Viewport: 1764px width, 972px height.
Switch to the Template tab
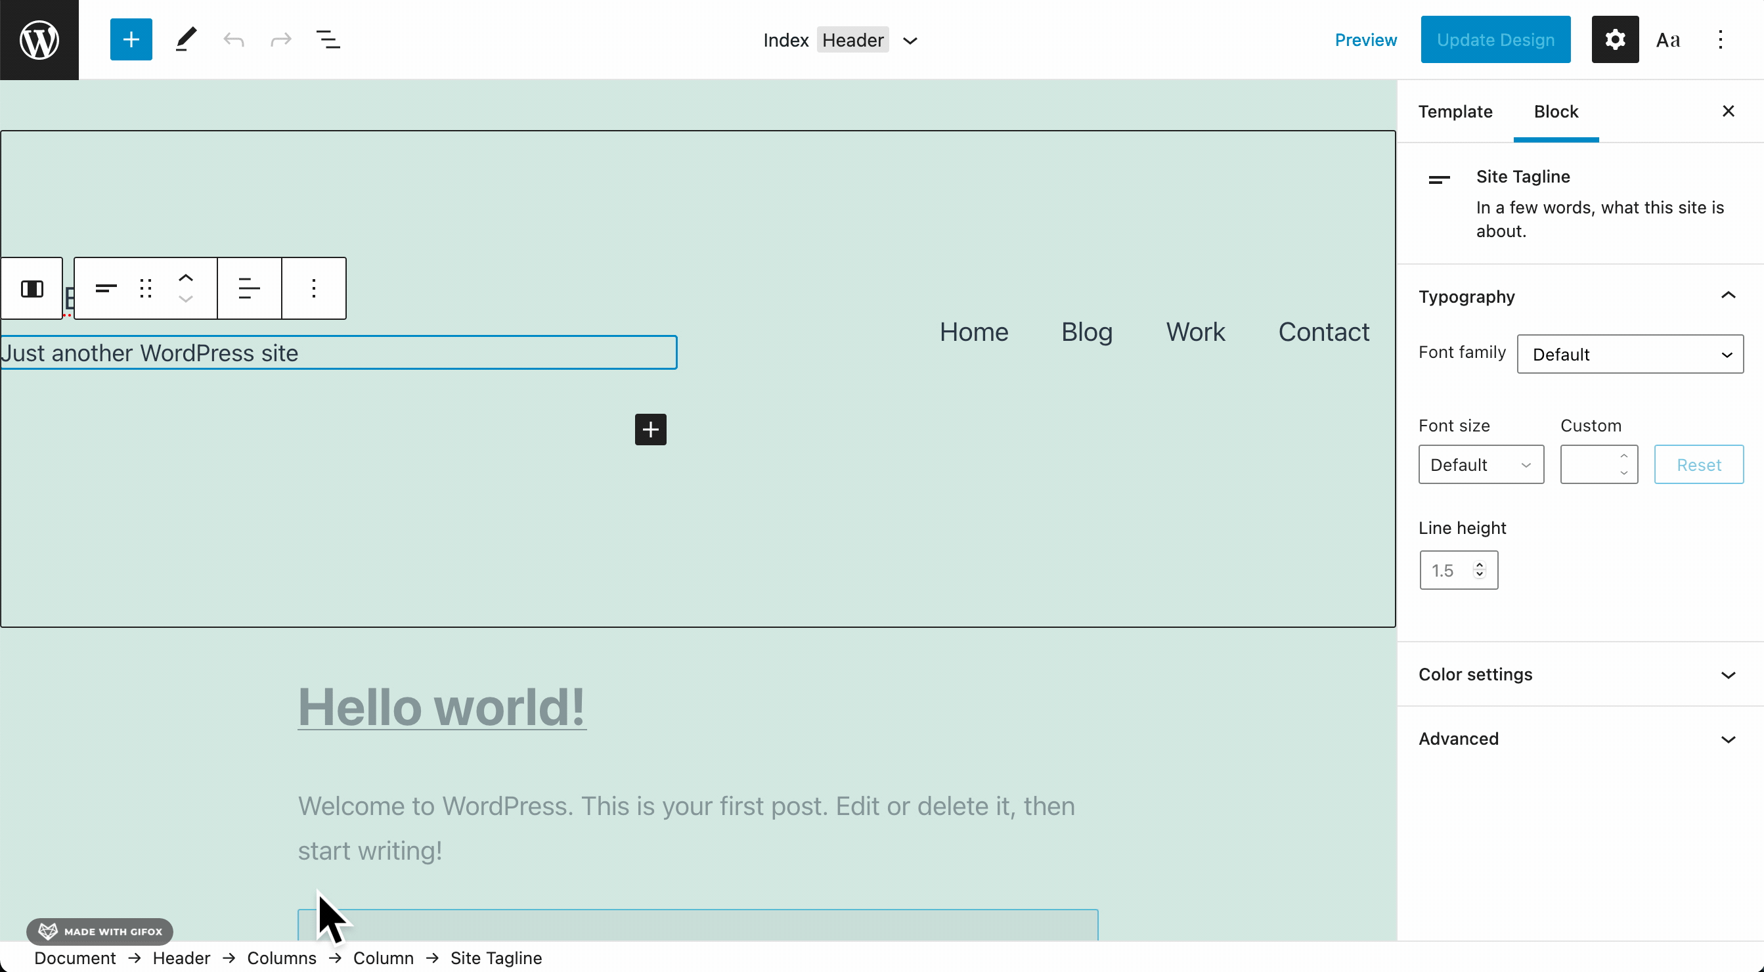point(1455,111)
